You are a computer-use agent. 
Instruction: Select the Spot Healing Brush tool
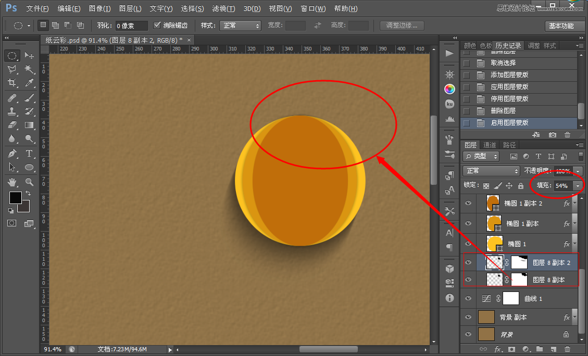point(12,98)
